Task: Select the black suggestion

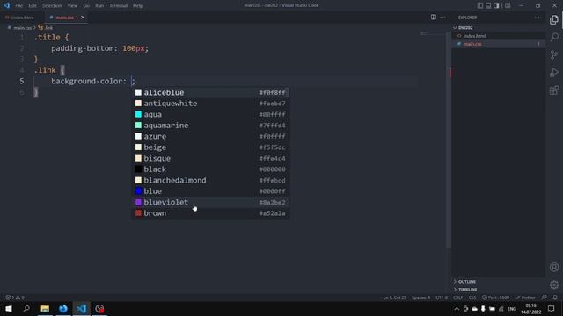Action: pyautogui.click(x=210, y=169)
